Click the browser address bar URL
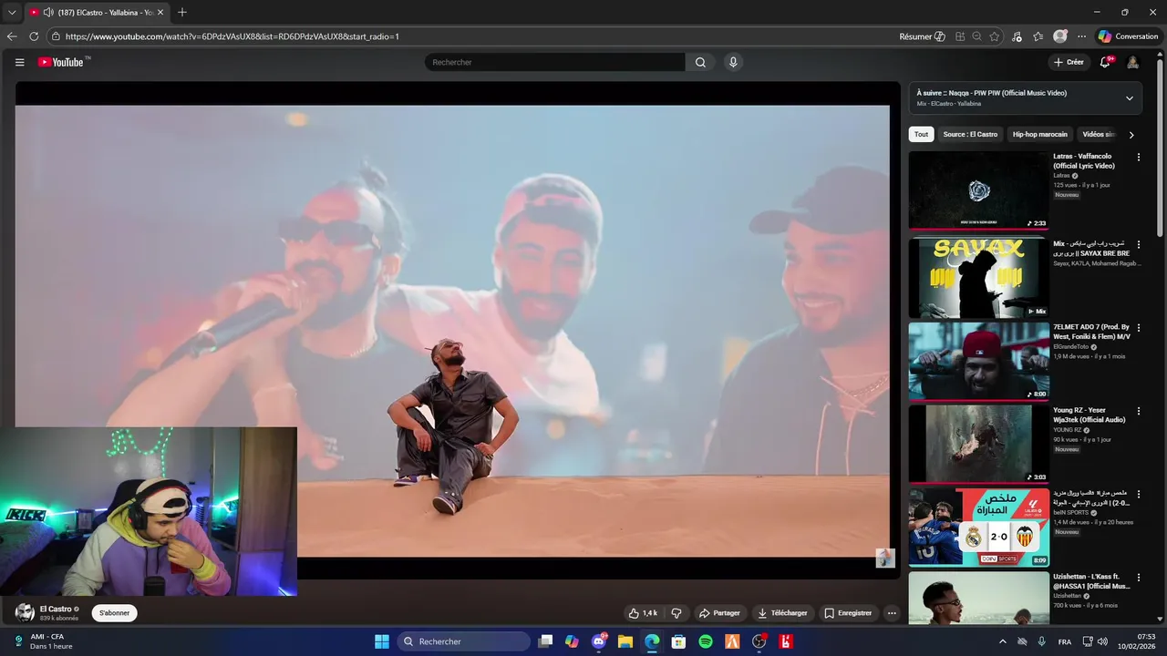Viewport: 1167px width, 656px height. [232, 36]
